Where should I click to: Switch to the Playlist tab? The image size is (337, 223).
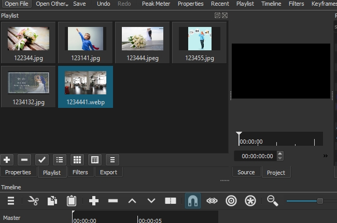point(52,173)
